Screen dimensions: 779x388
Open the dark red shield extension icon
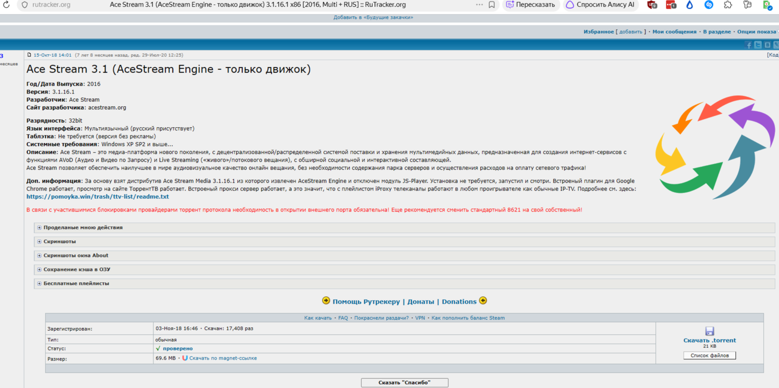coord(652,5)
